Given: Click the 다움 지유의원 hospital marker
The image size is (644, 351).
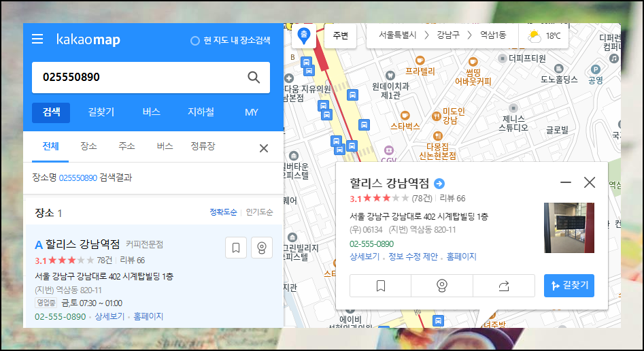Looking at the screenshot, I should pyautogui.click(x=289, y=78).
